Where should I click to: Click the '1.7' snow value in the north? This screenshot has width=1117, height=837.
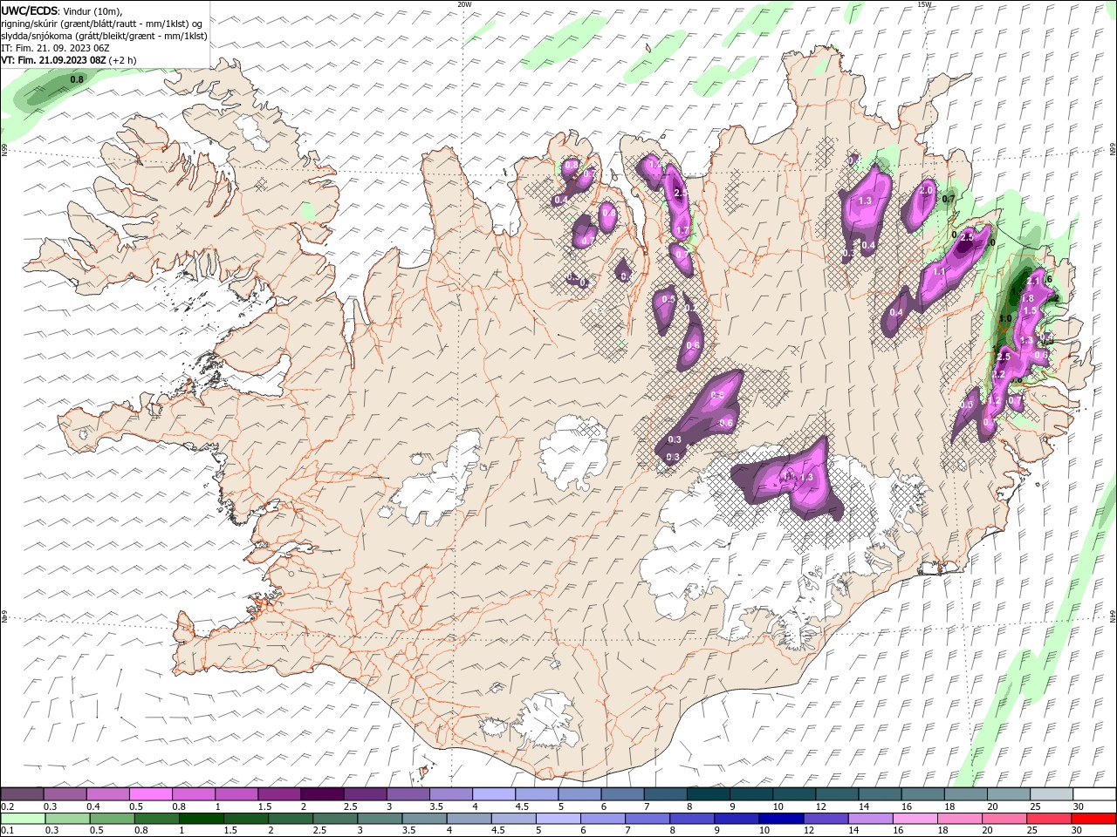tap(683, 231)
